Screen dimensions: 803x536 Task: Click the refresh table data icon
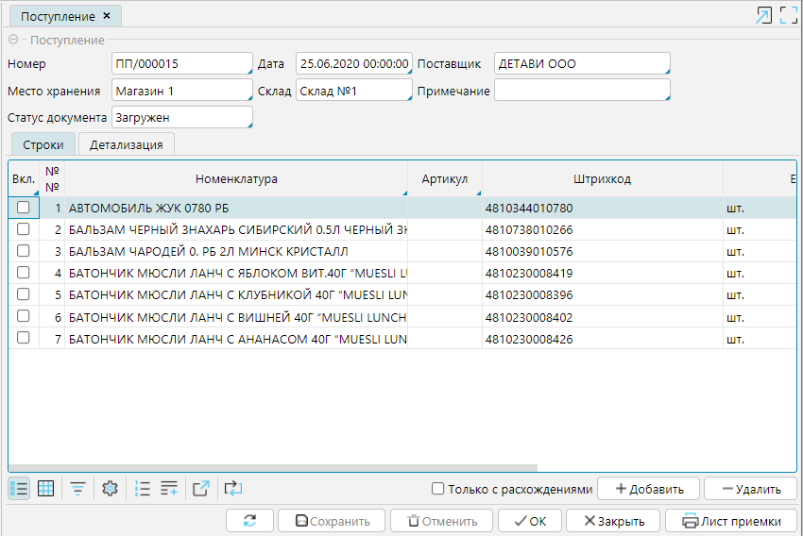pyautogui.click(x=233, y=489)
